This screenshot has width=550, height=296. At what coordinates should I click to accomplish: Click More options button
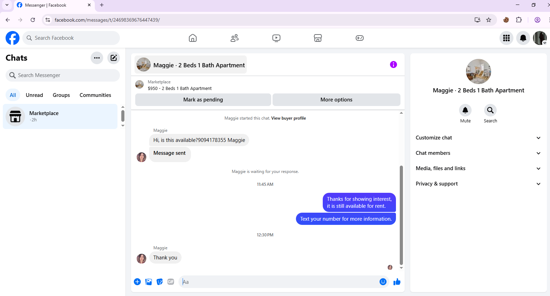pos(336,100)
